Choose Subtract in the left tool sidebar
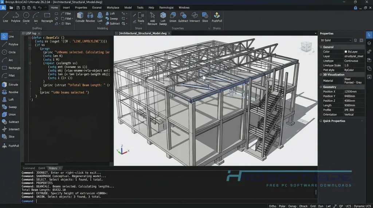Viewport: 373px width, 208px height. (11, 122)
